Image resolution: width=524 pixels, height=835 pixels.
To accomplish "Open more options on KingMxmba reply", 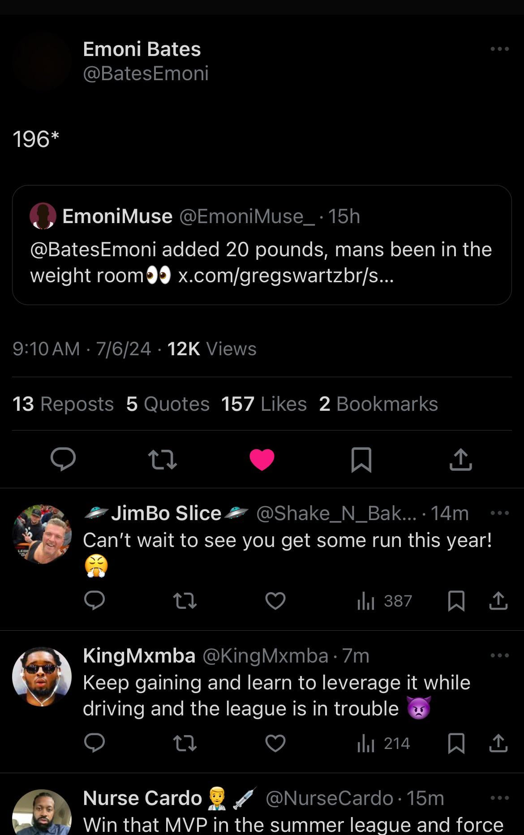I will click(x=499, y=655).
